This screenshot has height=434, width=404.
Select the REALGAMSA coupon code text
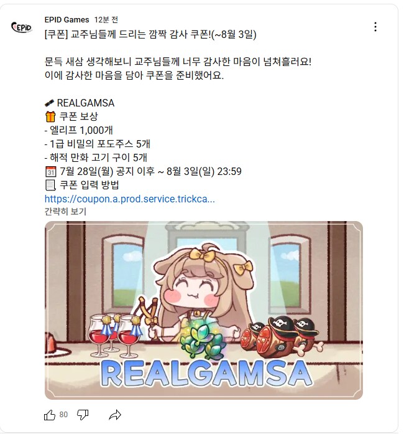click(85, 103)
